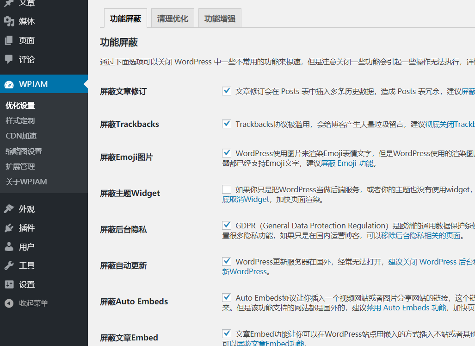Uncheck the 屏蔽文章修订 checkbox

[x=227, y=91]
